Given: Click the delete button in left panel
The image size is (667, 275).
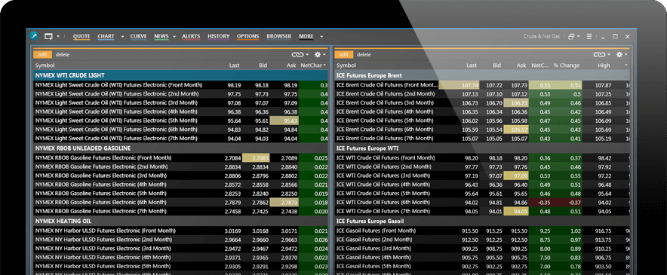Looking at the screenshot, I should 63,54.
